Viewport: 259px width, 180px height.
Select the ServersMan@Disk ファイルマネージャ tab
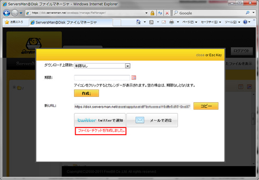click(x=71, y=22)
